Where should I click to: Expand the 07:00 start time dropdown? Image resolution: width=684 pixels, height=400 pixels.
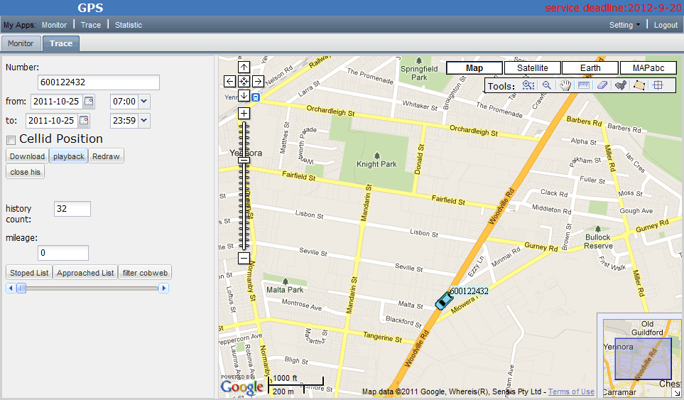click(x=144, y=102)
